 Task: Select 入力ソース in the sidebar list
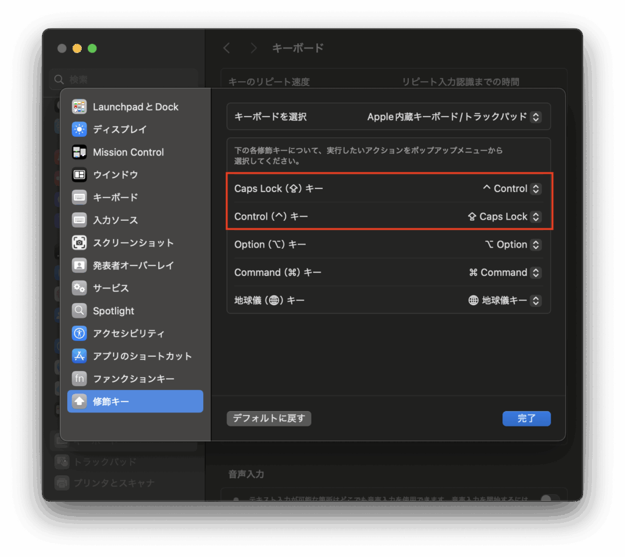[x=115, y=220]
